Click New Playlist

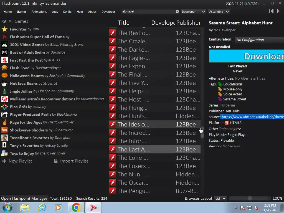17,161
